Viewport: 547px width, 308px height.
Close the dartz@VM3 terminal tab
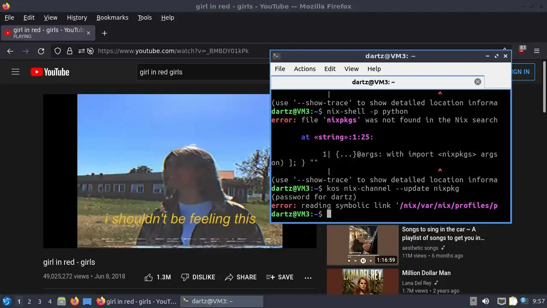(478, 82)
